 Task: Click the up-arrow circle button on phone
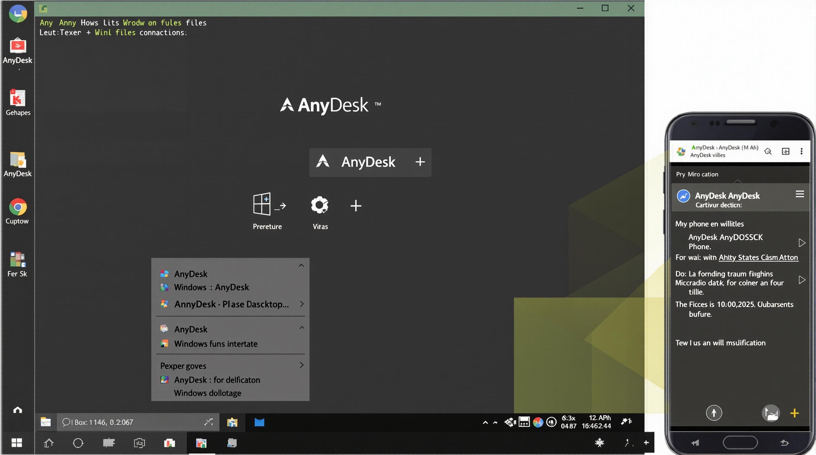pos(714,413)
